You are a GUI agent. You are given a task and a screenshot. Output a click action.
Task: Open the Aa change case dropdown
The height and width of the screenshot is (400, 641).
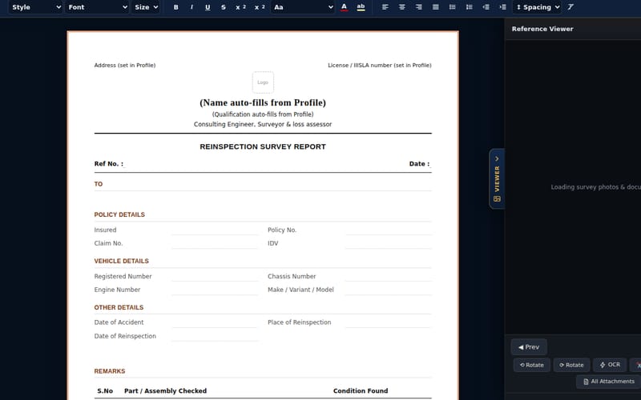303,7
